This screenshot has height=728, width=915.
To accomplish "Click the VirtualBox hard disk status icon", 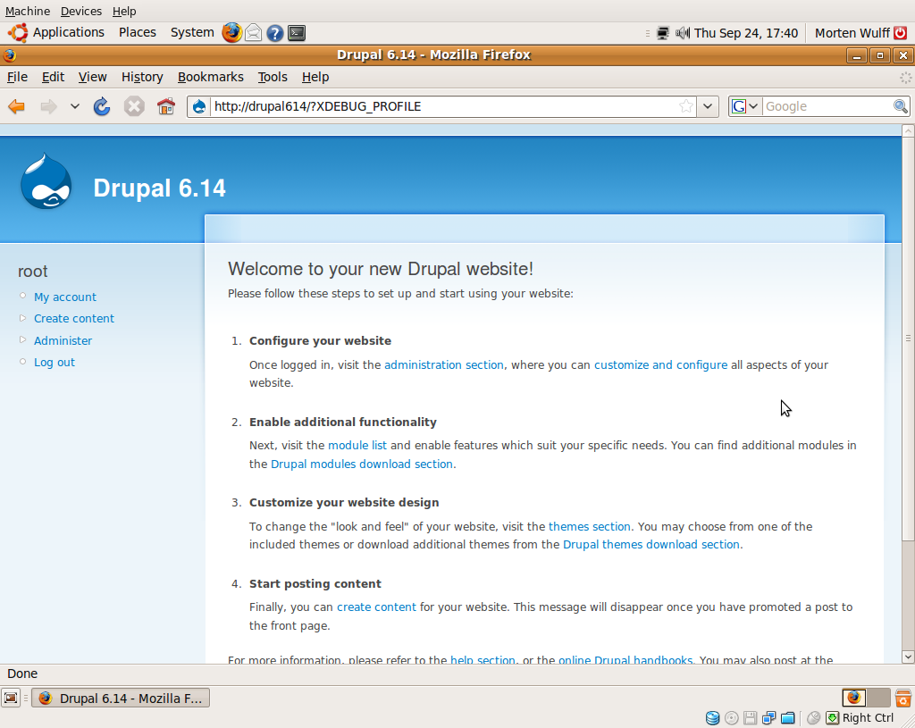I will pyautogui.click(x=712, y=718).
